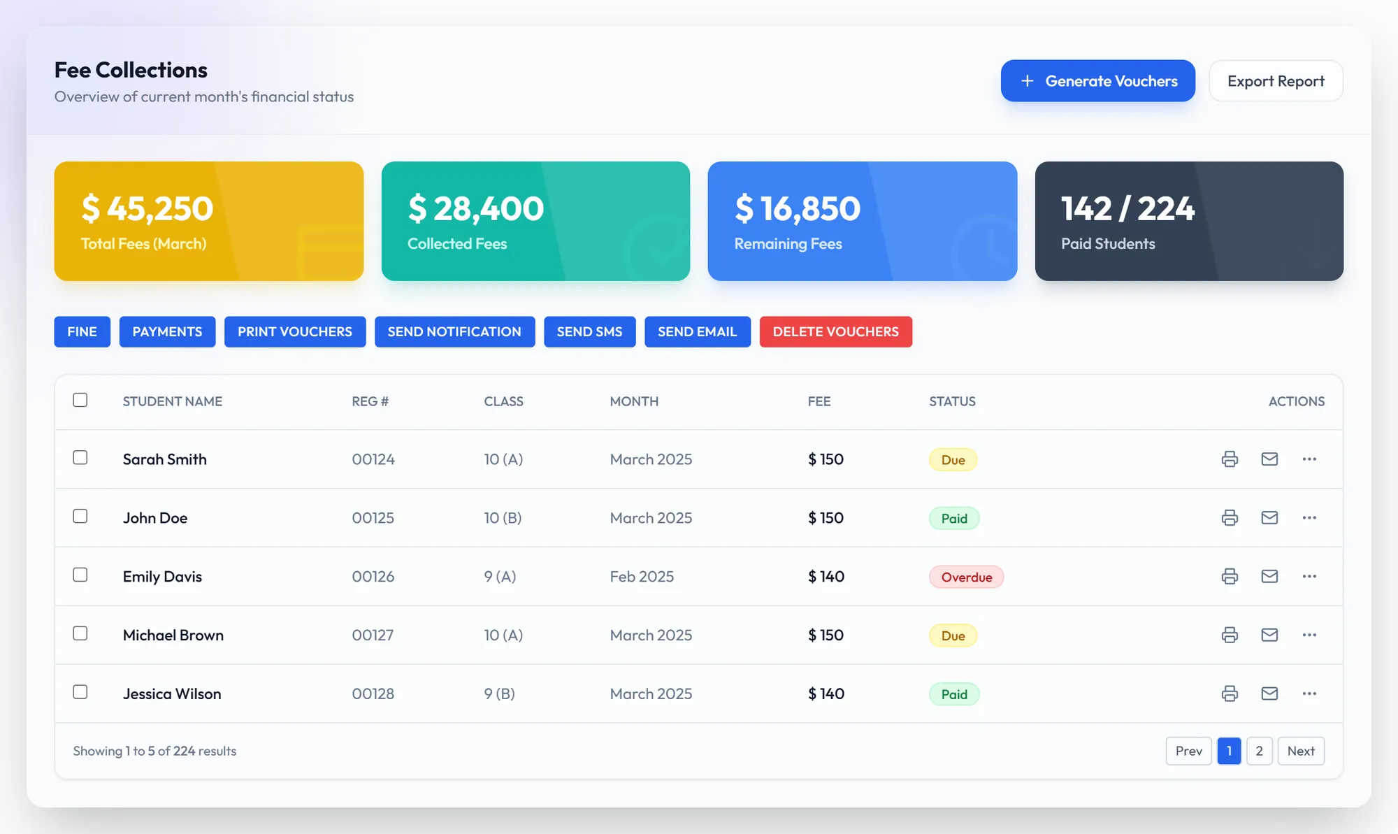Open more options for Sarah Smith
The width and height of the screenshot is (1398, 834).
point(1309,459)
